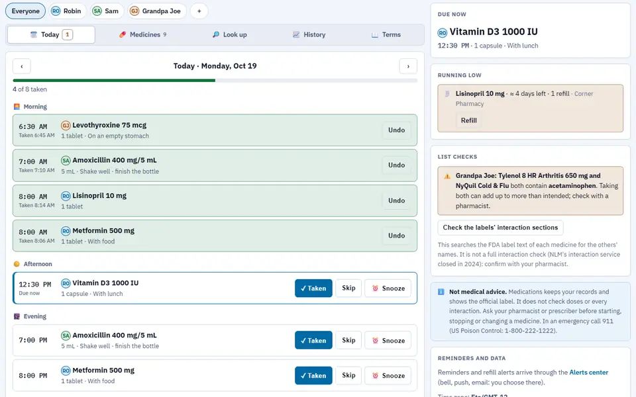
Task: Click the SA avatar on 7:00 PM Amoxicillin
Action: click(66, 335)
